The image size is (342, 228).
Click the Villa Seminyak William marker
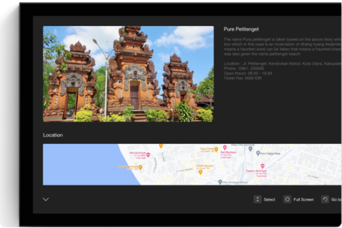[220, 181]
